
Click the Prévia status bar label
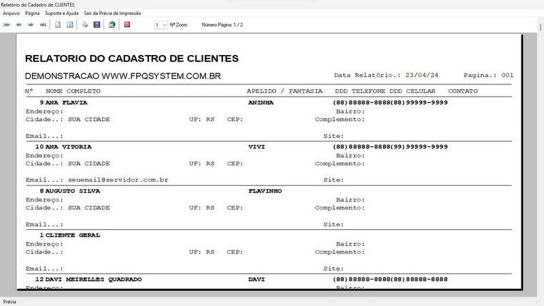(10, 301)
